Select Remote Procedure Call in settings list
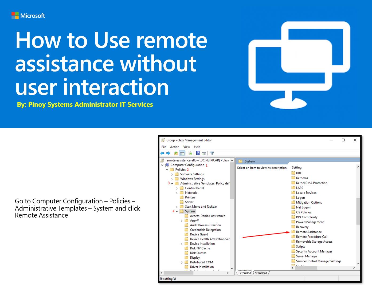The width and height of the screenshot is (372, 288). click(312, 237)
